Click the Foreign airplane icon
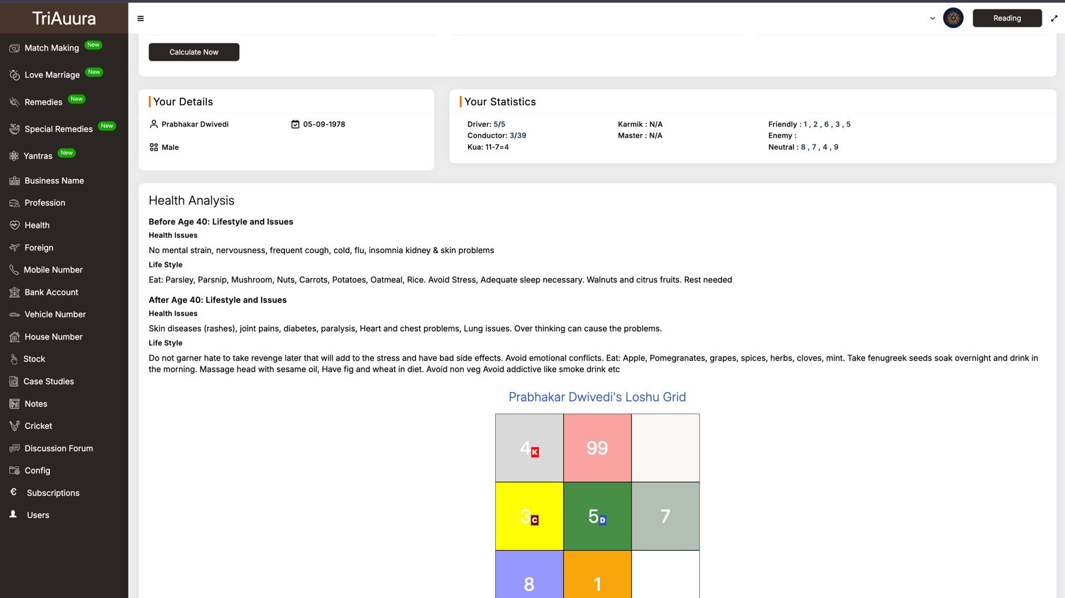 15,248
